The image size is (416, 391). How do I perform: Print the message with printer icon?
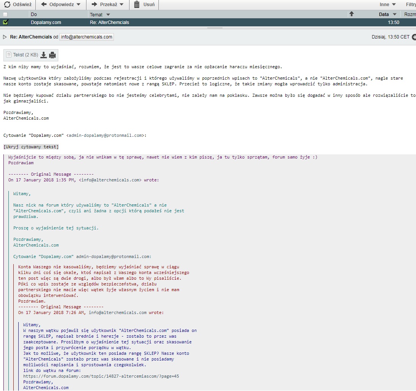pyautogui.click(x=53, y=55)
